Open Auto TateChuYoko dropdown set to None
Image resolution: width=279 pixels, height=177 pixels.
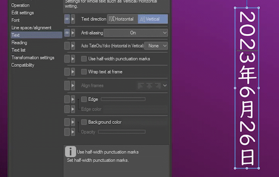pos(156,46)
